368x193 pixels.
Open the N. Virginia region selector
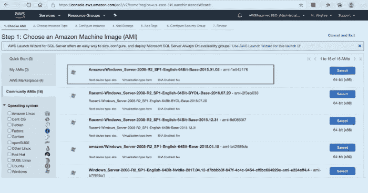pos(321,15)
